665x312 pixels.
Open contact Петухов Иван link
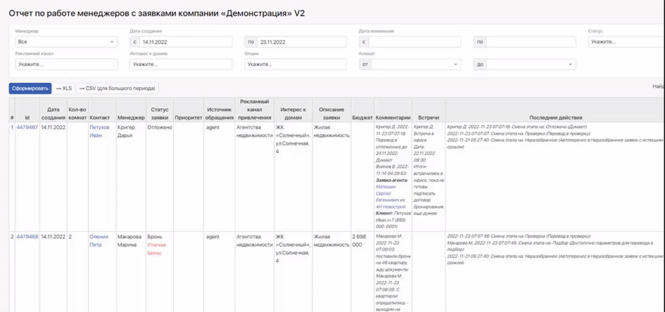[x=100, y=130]
